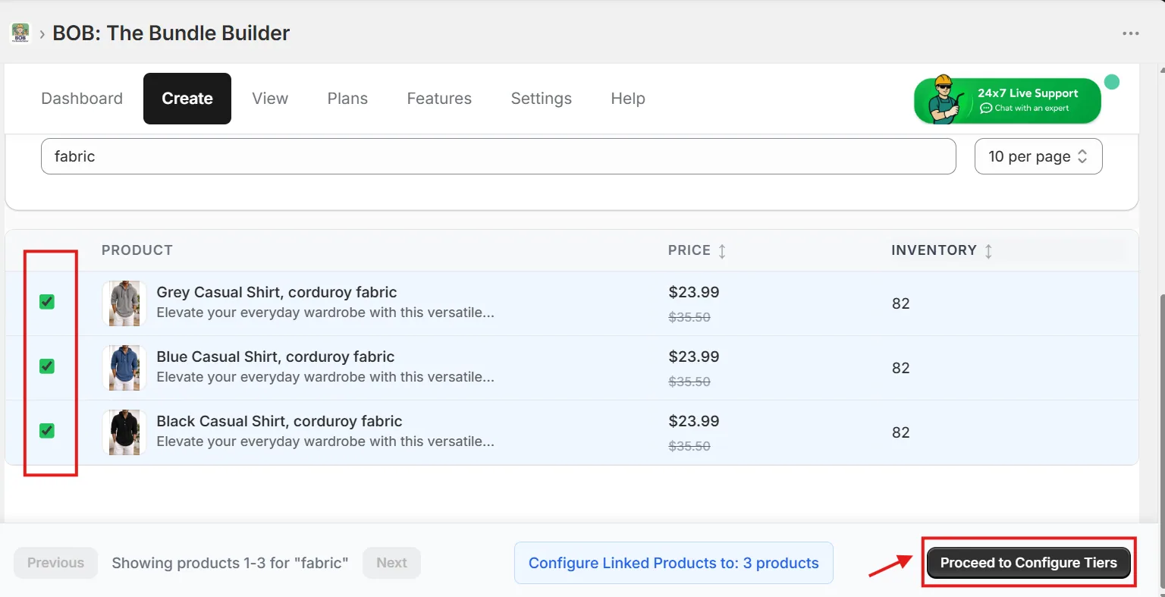This screenshot has height=597, width=1165.
Task: Click Configure Linked Products to: 3 products
Action: (674, 563)
